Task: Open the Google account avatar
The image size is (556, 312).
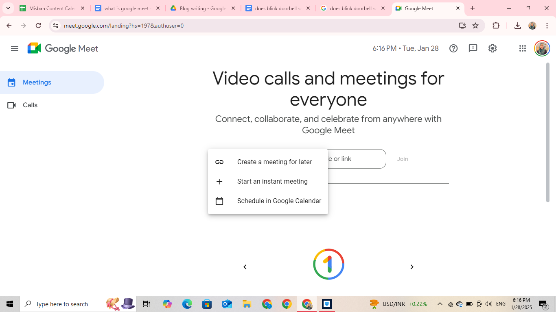Action: [542, 48]
